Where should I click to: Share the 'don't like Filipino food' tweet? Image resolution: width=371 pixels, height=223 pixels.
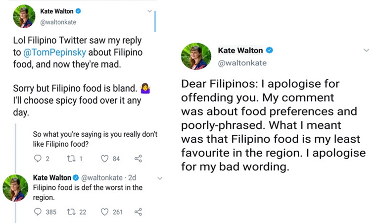pyautogui.click(x=138, y=158)
